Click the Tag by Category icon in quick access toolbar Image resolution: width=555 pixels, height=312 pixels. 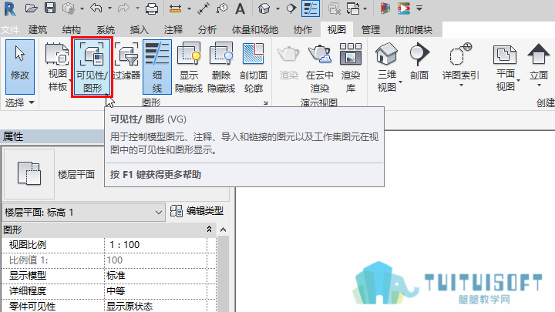(222, 8)
